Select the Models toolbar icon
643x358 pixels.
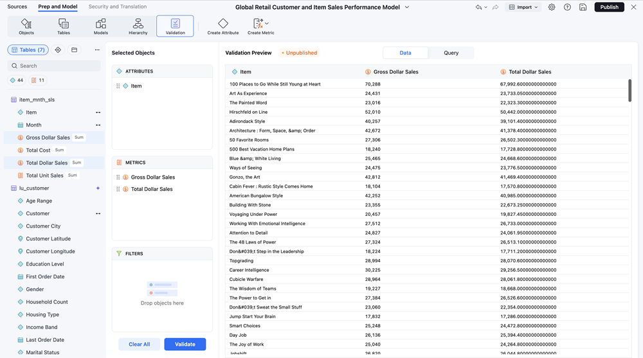point(101,26)
